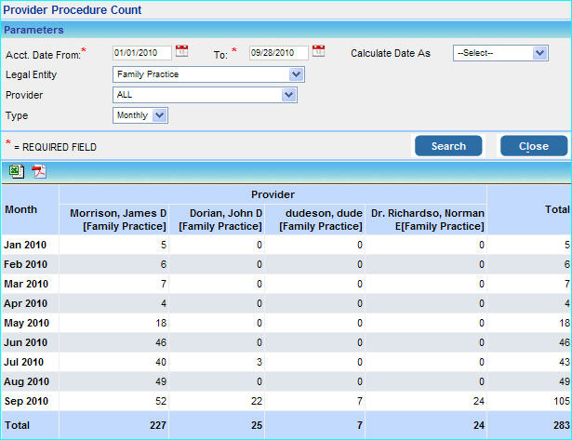Expand the Provider dropdown
This screenshot has height=440, width=572.
(x=204, y=95)
